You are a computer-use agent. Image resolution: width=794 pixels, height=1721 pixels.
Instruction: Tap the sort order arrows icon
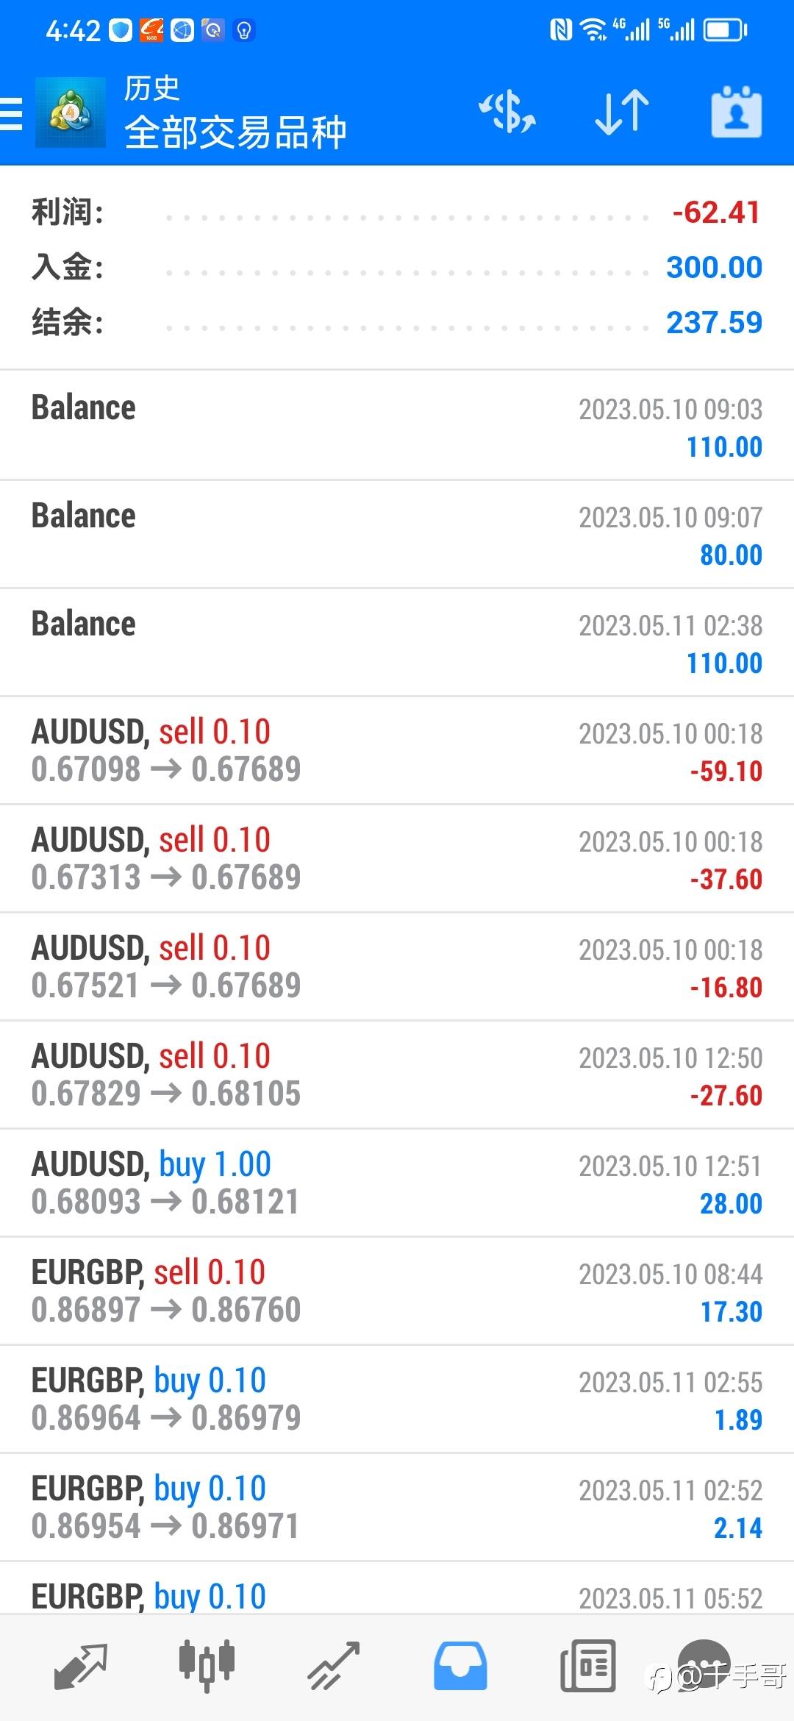pyautogui.click(x=622, y=113)
